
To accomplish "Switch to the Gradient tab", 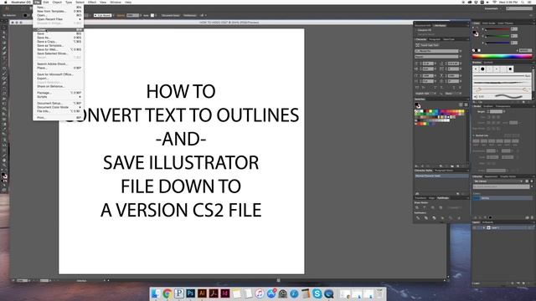I will pyautogui.click(x=488, y=106).
